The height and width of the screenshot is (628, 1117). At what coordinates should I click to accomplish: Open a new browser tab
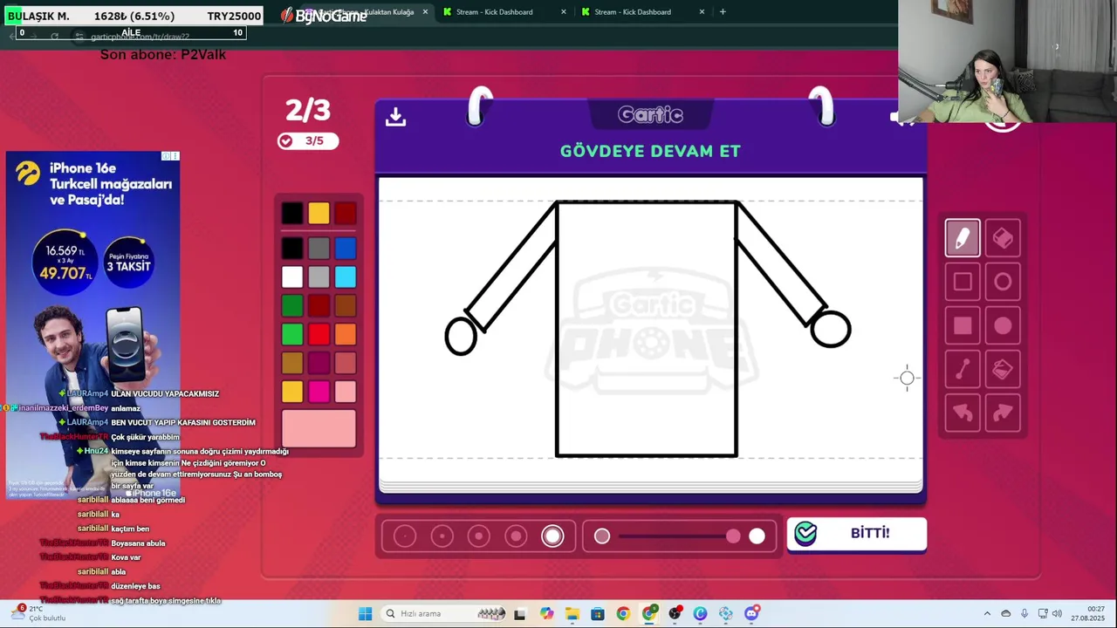[x=723, y=12]
